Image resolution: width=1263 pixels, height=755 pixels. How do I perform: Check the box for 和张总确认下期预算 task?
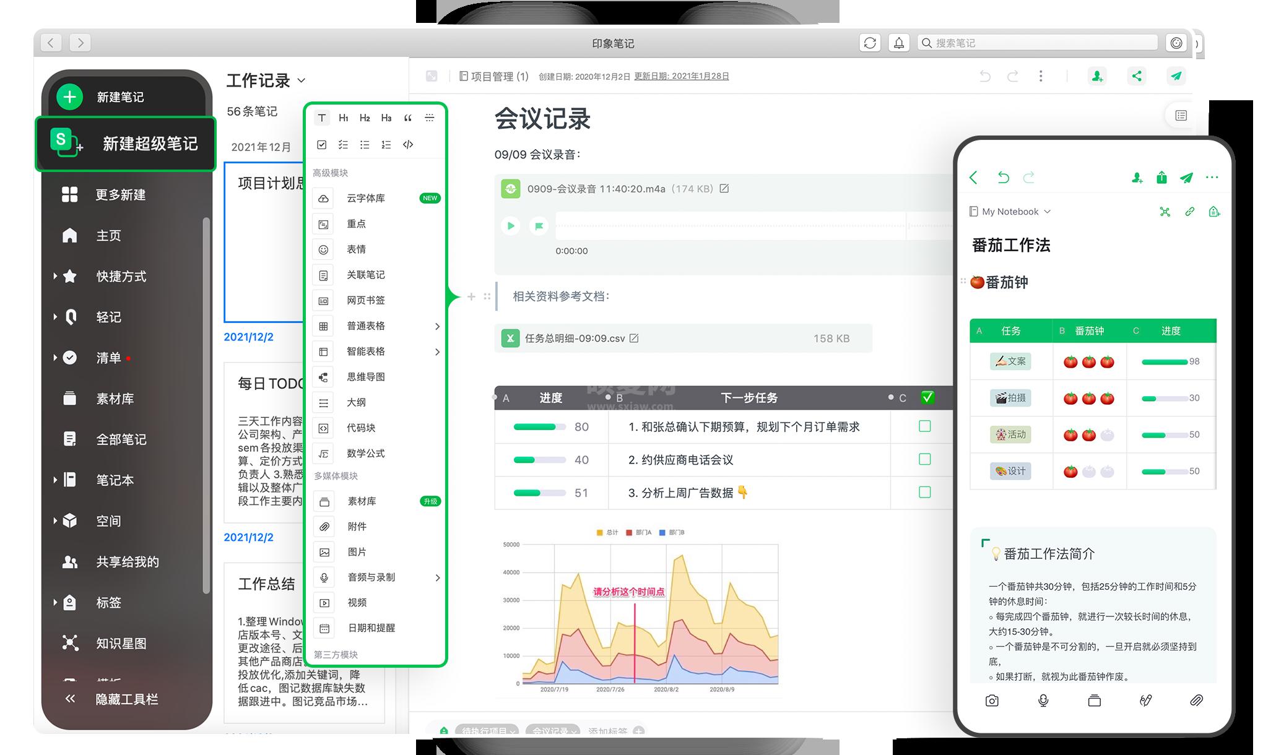point(924,426)
